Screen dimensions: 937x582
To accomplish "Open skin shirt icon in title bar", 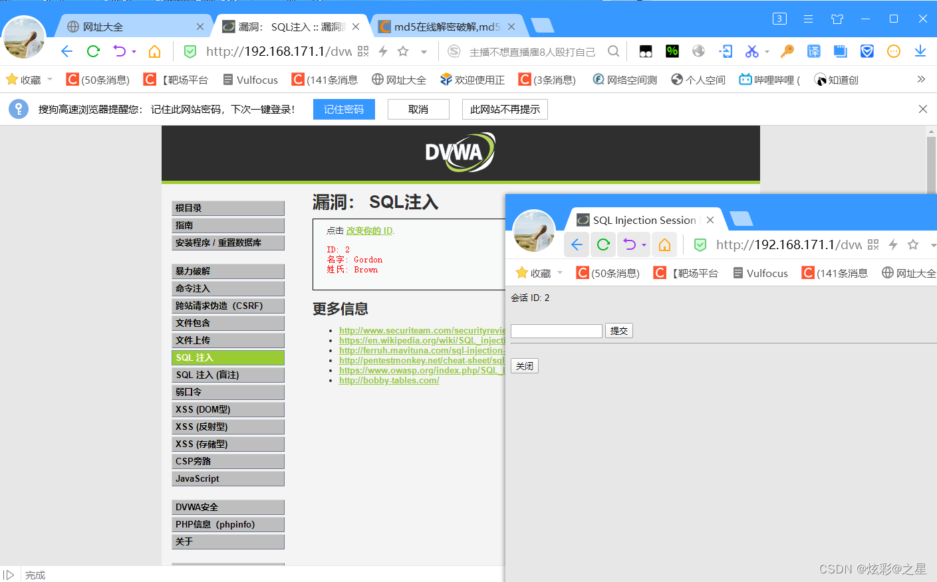I will click(837, 19).
